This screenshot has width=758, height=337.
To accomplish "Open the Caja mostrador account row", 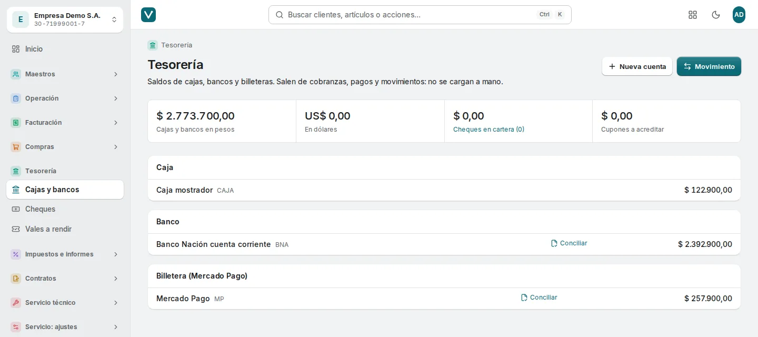I will [x=444, y=190].
